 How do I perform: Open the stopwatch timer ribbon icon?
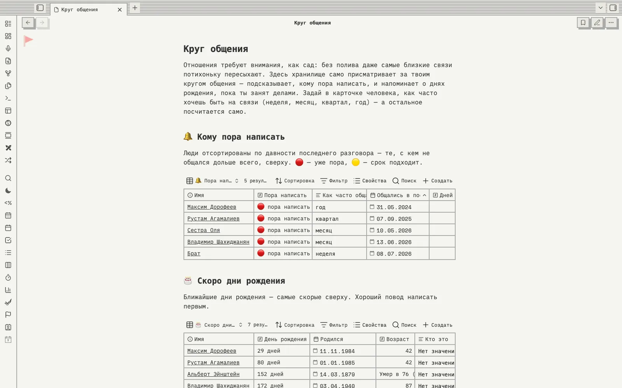point(8,277)
